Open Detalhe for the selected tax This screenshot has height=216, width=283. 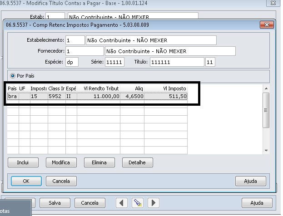(x=138, y=162)
